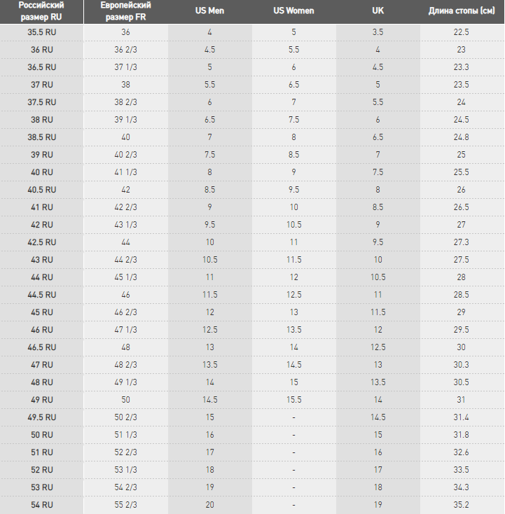Click the 55 2/3 FR size cell

125,505
